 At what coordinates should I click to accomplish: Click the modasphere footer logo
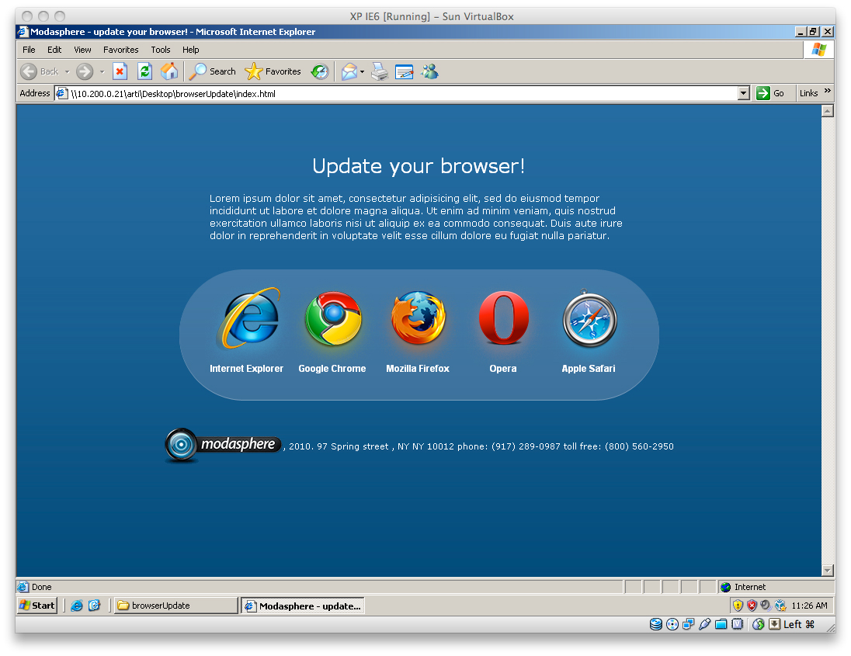223,445
